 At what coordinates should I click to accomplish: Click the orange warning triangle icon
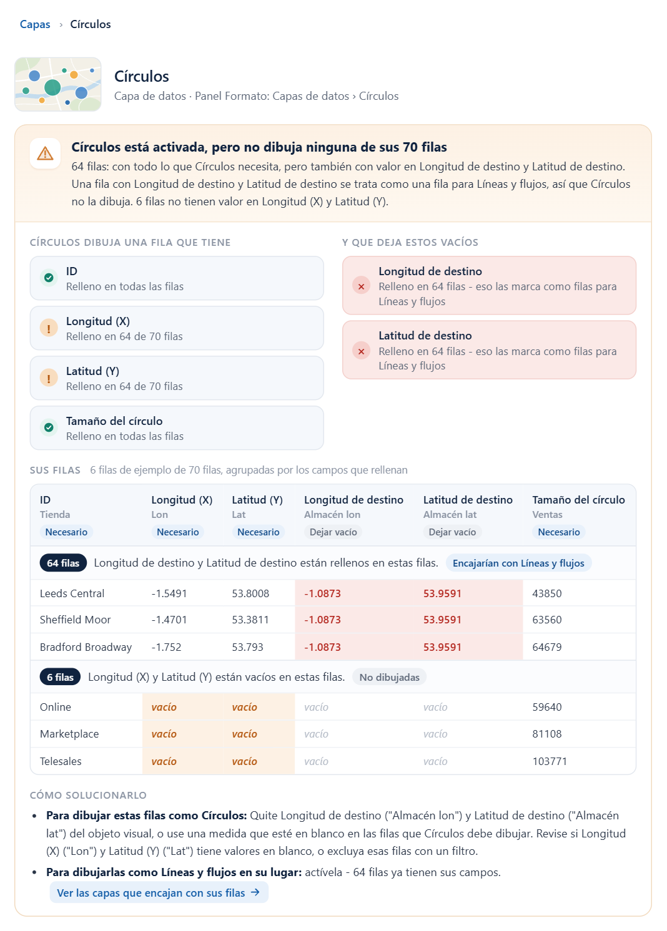pyautogui.click(x=46, y=154)
